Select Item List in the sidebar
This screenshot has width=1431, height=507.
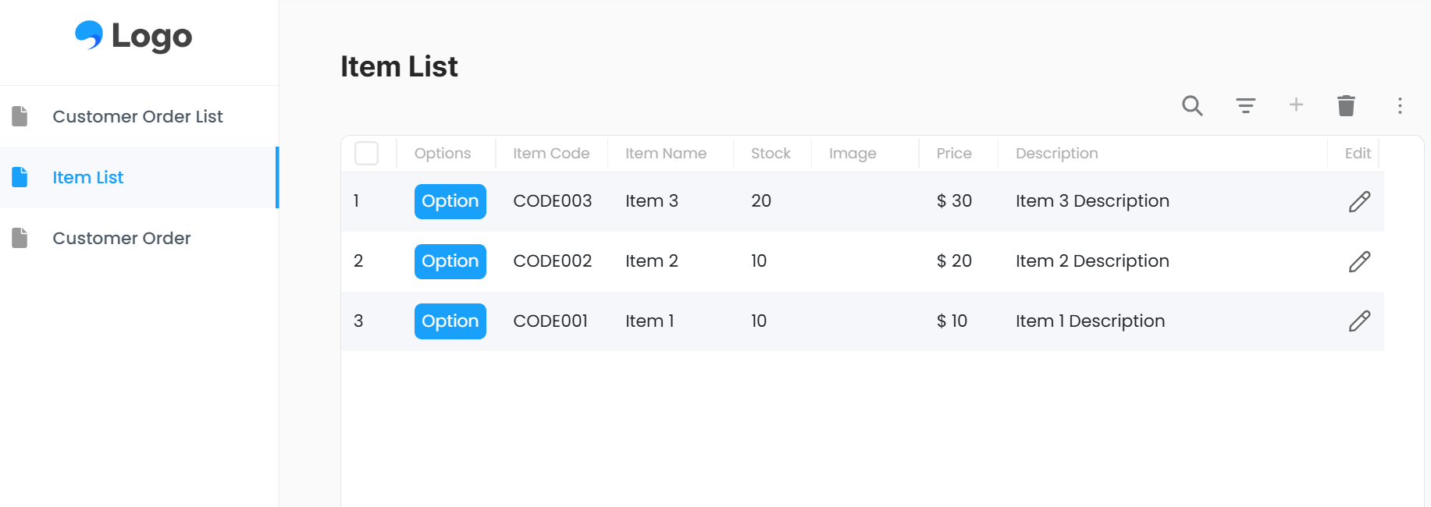(x=138, y=177)
